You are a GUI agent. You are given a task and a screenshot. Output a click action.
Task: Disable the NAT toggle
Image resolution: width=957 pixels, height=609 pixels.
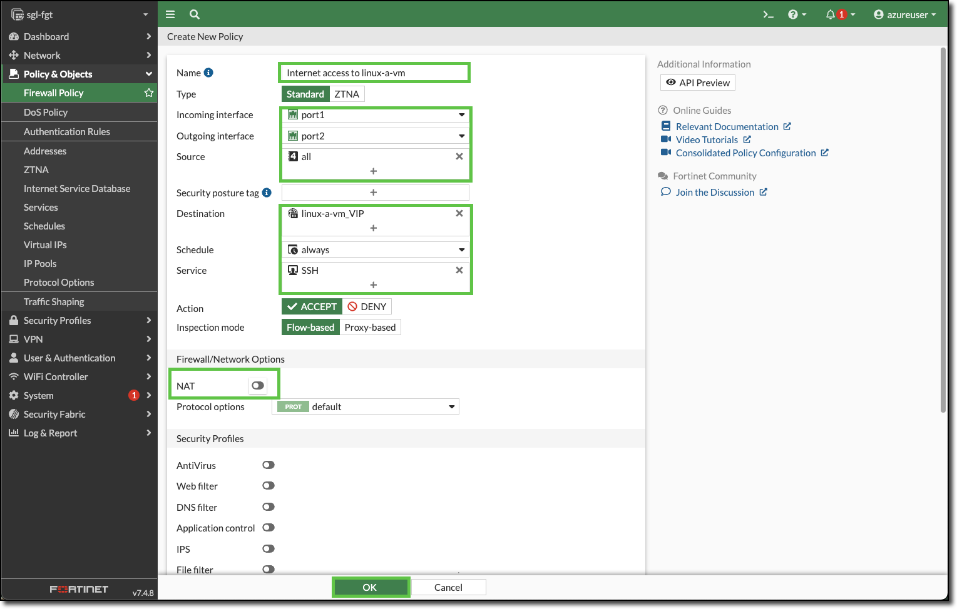(257, 385)
